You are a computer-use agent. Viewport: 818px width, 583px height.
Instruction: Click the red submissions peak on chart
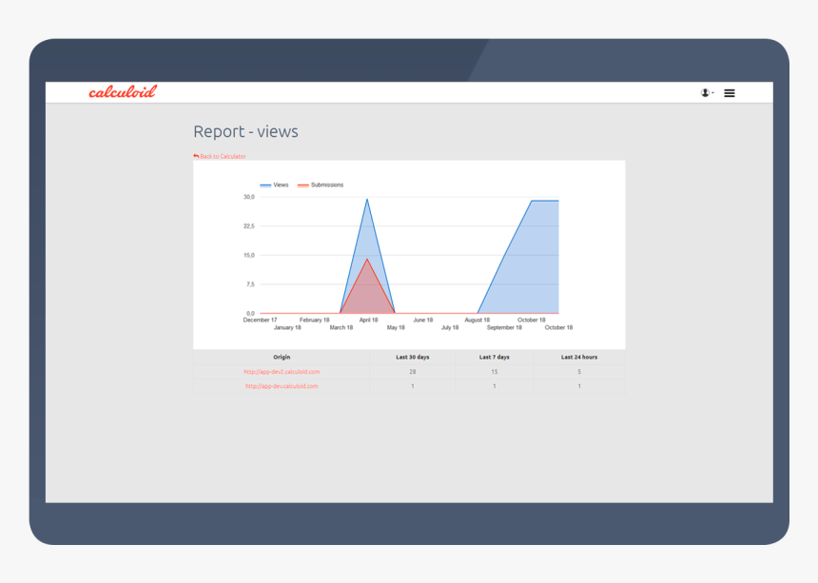(x=367, y=260)
